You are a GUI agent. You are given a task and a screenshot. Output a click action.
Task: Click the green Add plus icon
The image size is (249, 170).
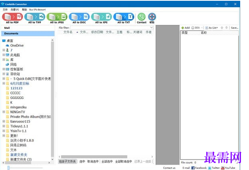(x=182, y=28)
